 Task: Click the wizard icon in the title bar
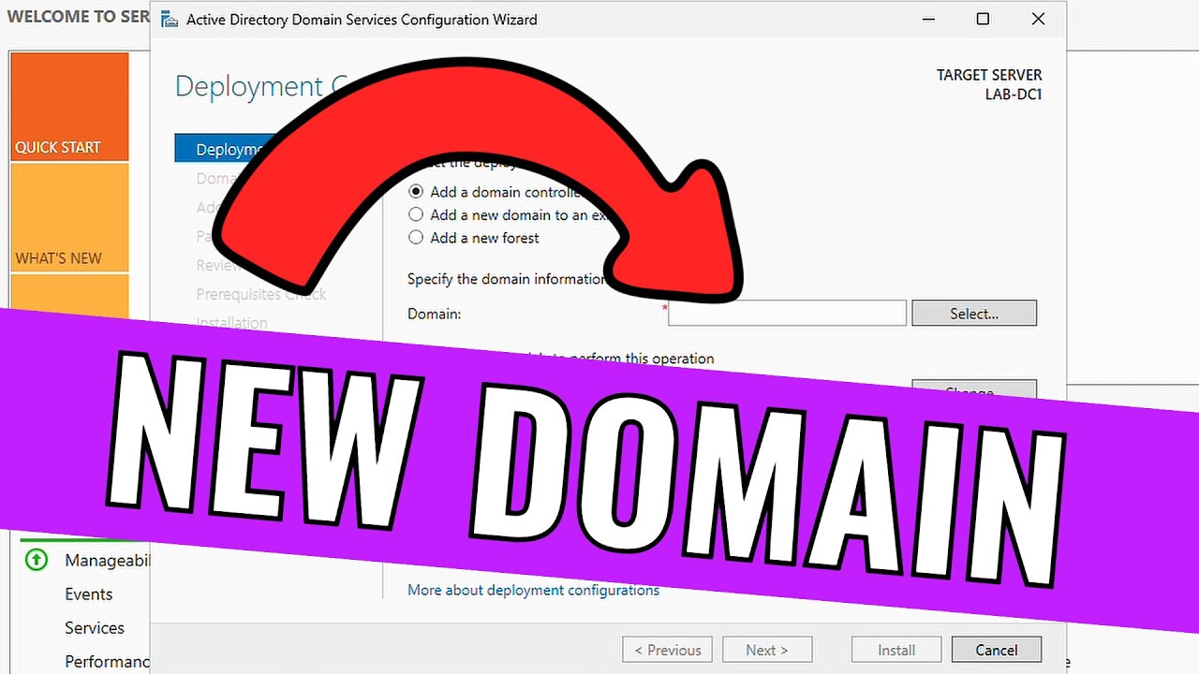pyautogui.click(x=170, y=19)
